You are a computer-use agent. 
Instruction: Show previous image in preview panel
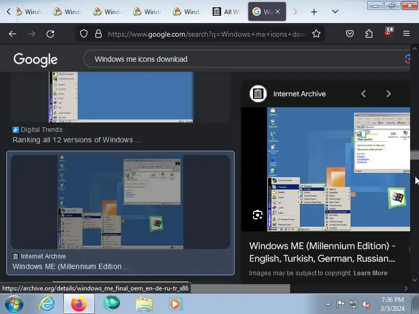(363, 94)
